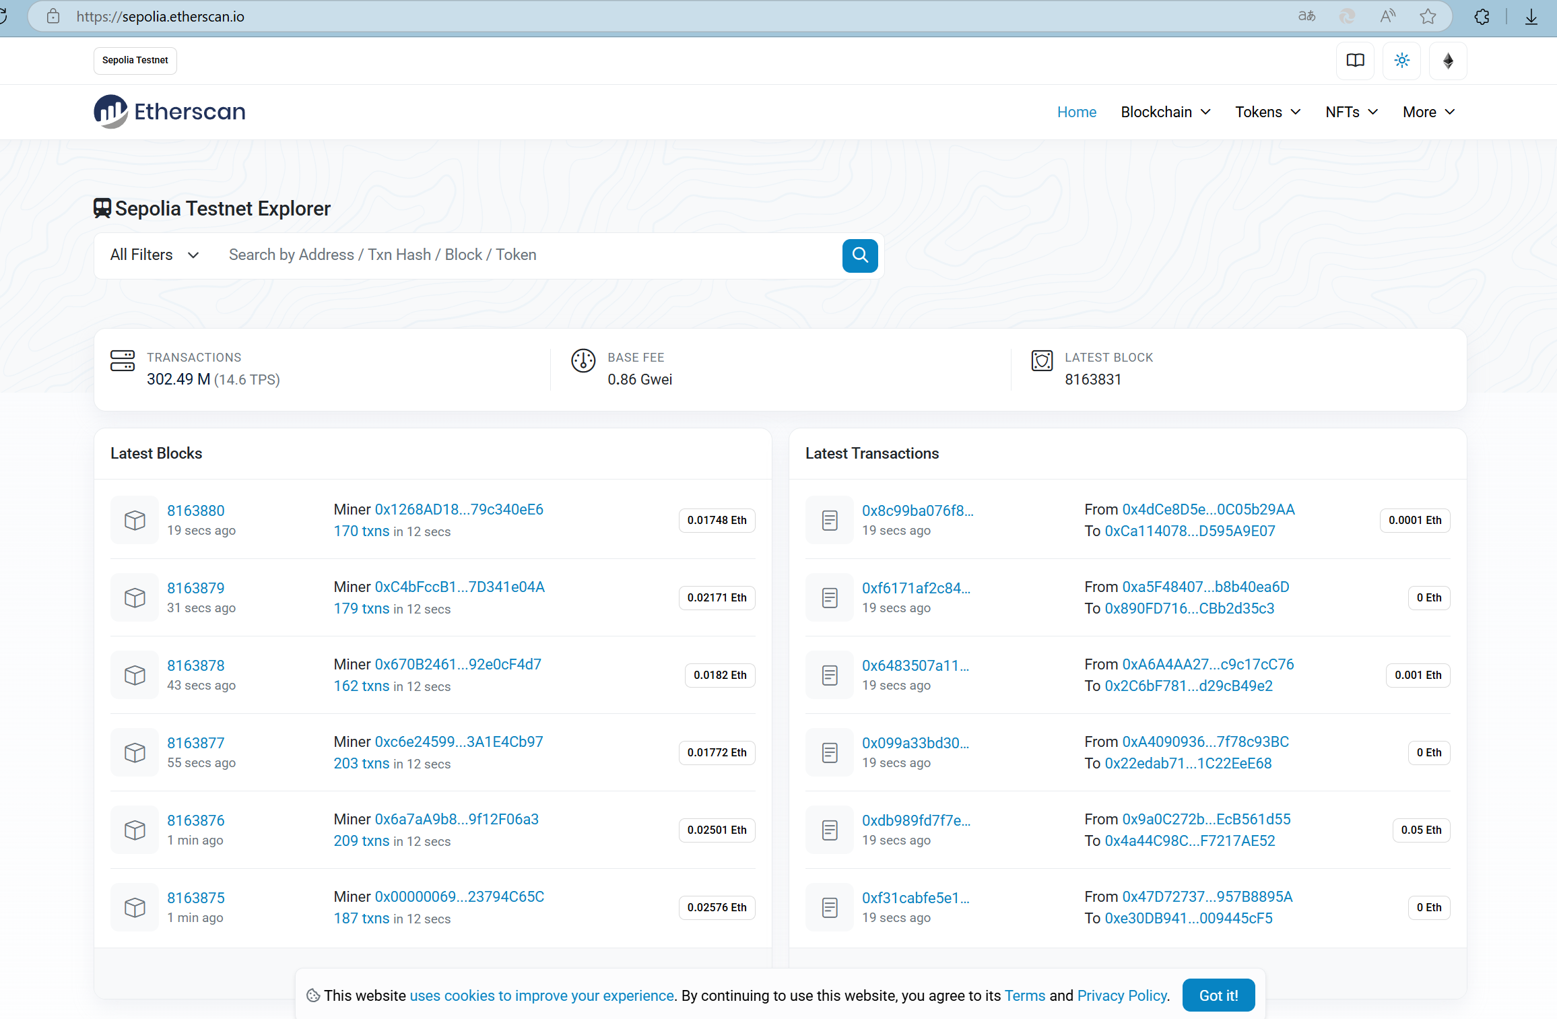
Task: Click the block cube icon for 8163875
Action: click(x=135, y=907)
